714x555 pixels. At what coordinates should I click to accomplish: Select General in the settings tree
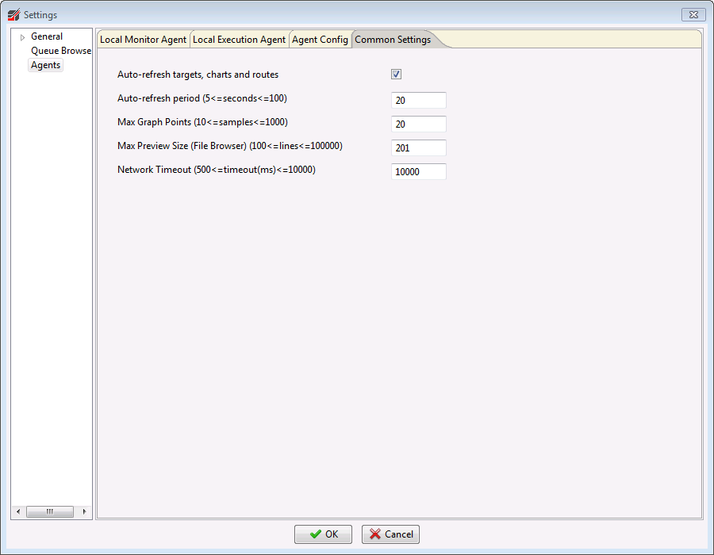(x=47, y=36)
